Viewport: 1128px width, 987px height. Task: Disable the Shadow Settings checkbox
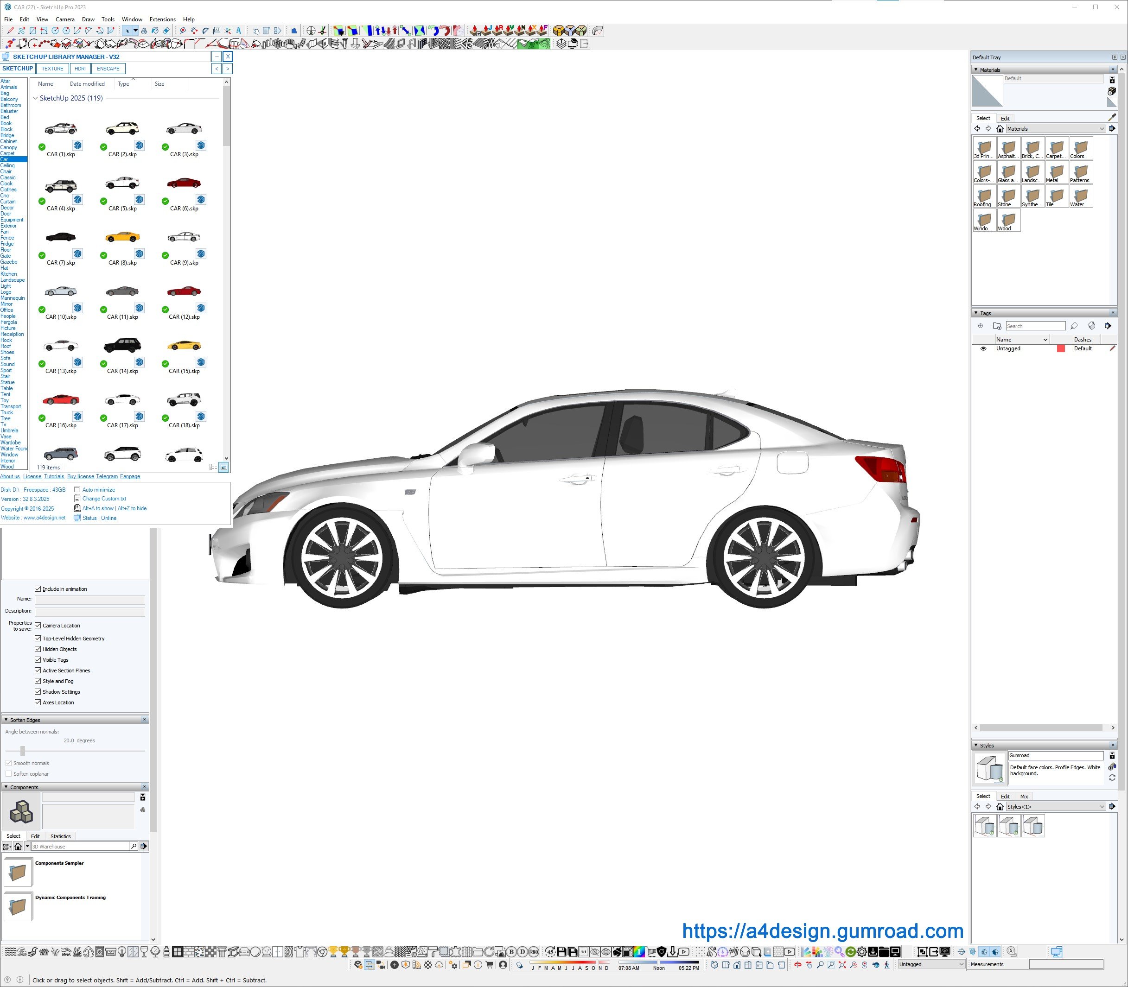(38, 692)
